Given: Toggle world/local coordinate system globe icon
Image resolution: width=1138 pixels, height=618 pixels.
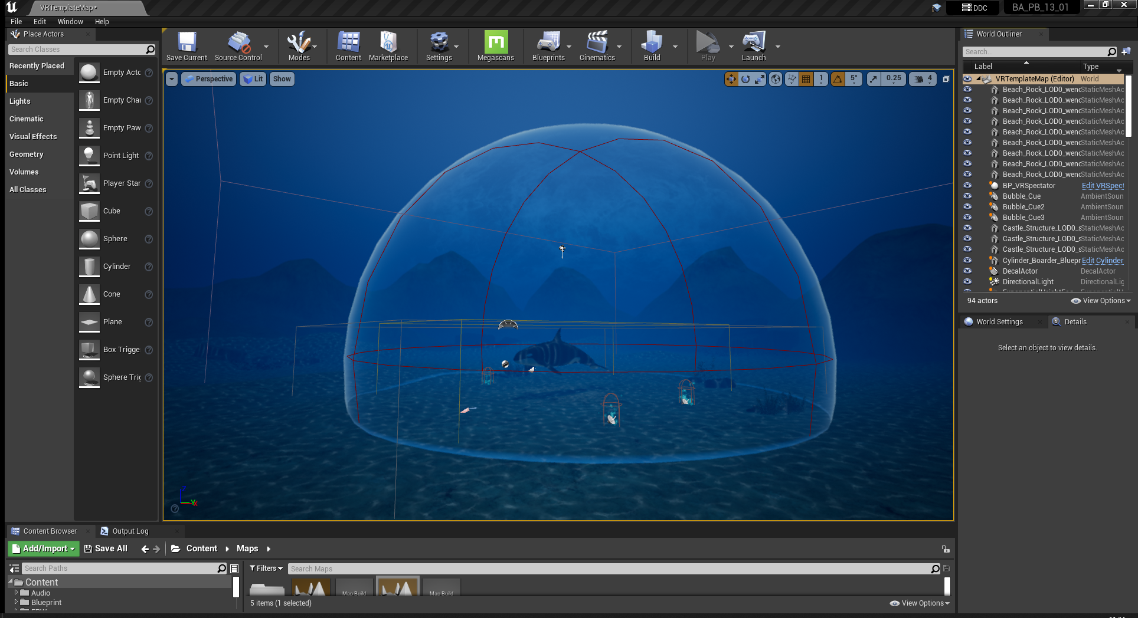Looking at the screenshot, I should click(776, 79).
